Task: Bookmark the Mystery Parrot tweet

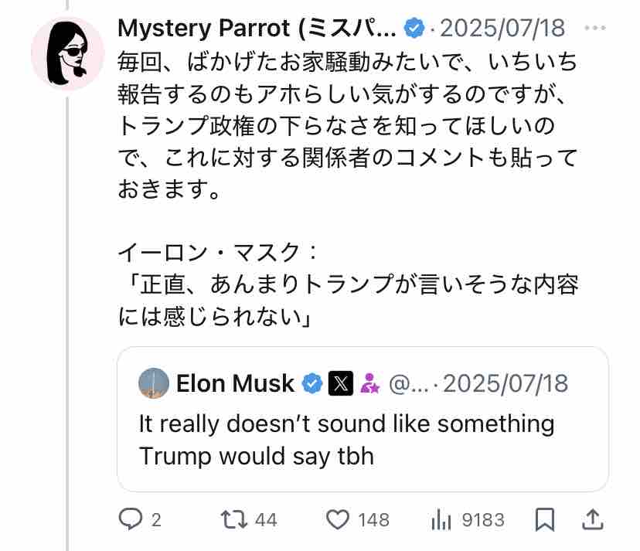Action: (x=545, y=519)
